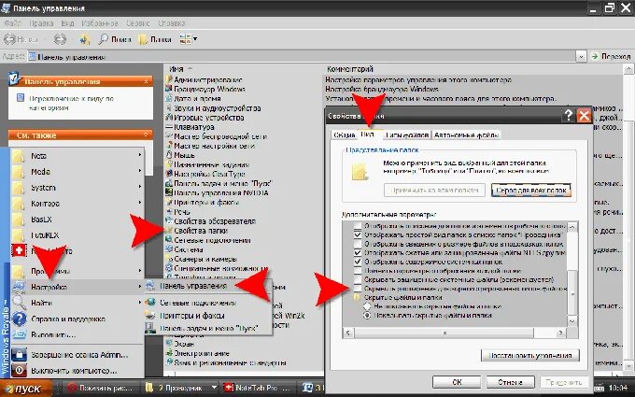Viewport: 635px width, 397px height.
Task: Click Отмена in the Folder Options dialog
Action: (x=510, y=382)
